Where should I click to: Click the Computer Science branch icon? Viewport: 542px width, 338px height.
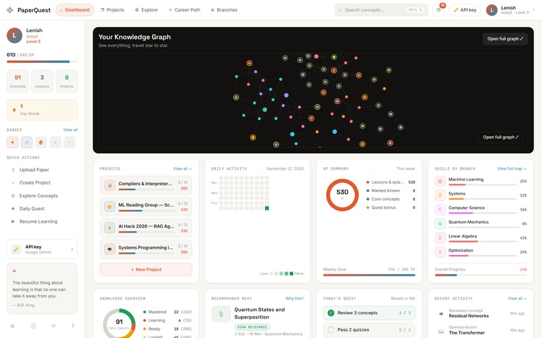click(440, 209)
